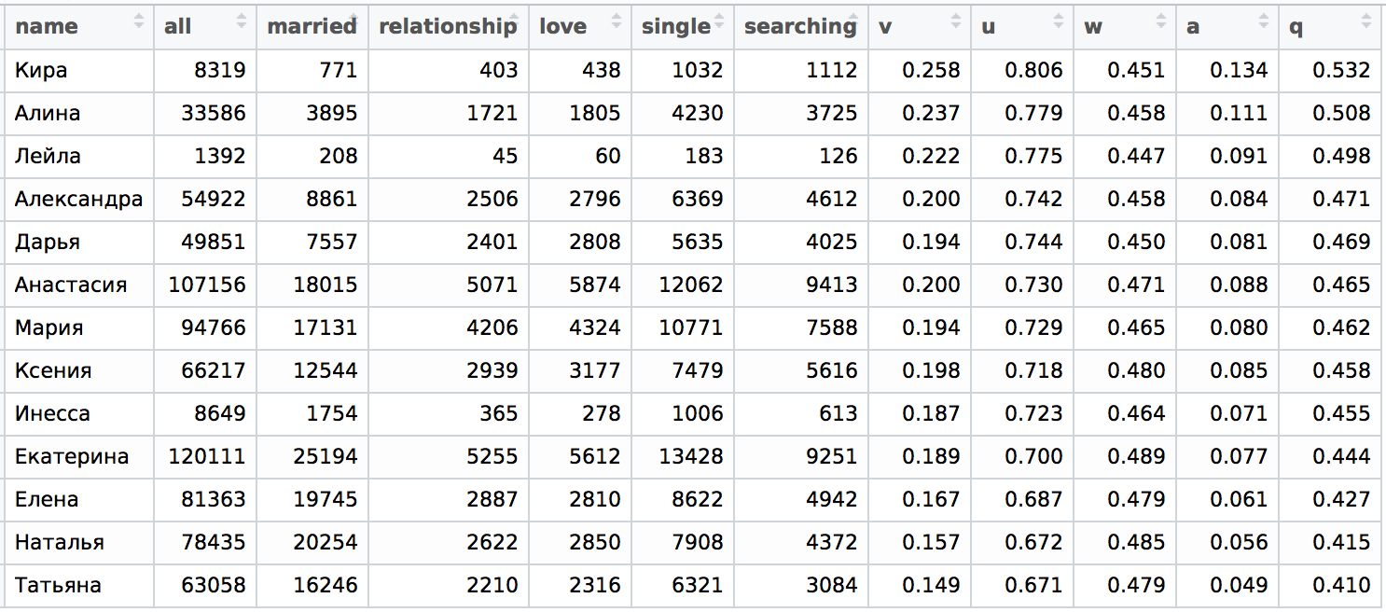Select all-count cell 107156

tap(205, 285)
